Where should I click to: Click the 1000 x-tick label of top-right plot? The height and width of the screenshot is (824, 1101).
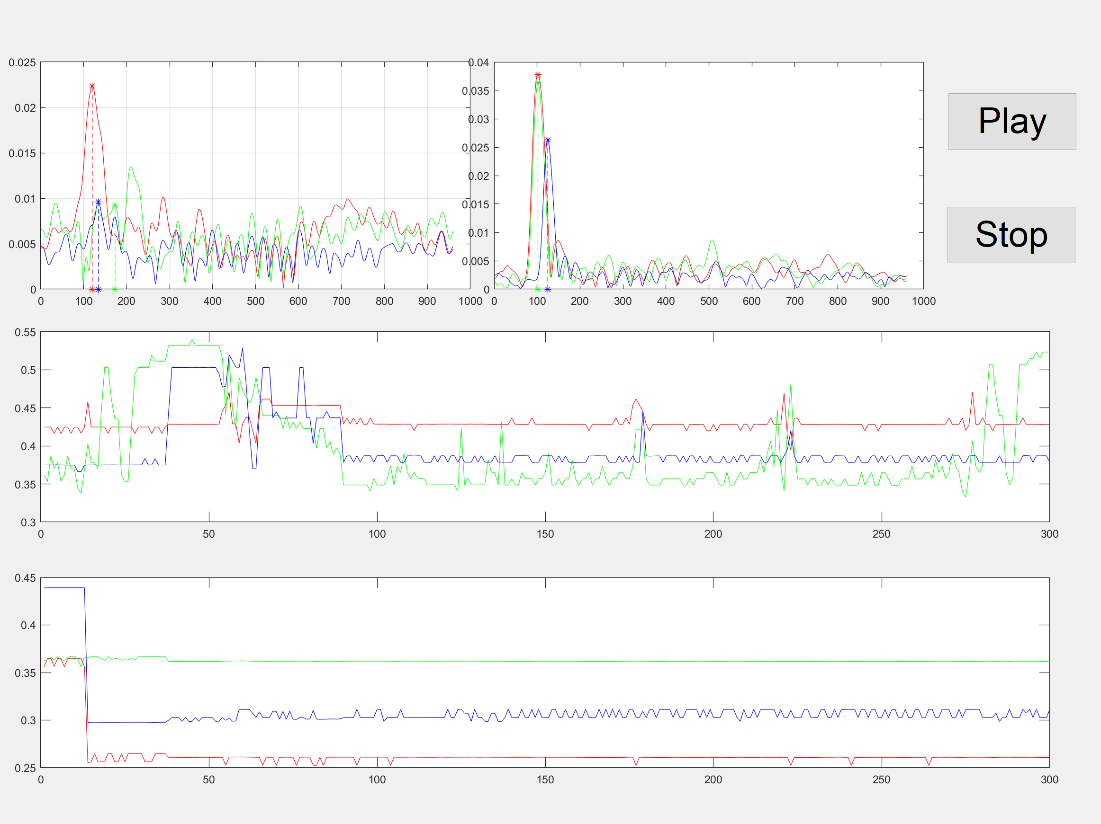[x=923, y=301]
